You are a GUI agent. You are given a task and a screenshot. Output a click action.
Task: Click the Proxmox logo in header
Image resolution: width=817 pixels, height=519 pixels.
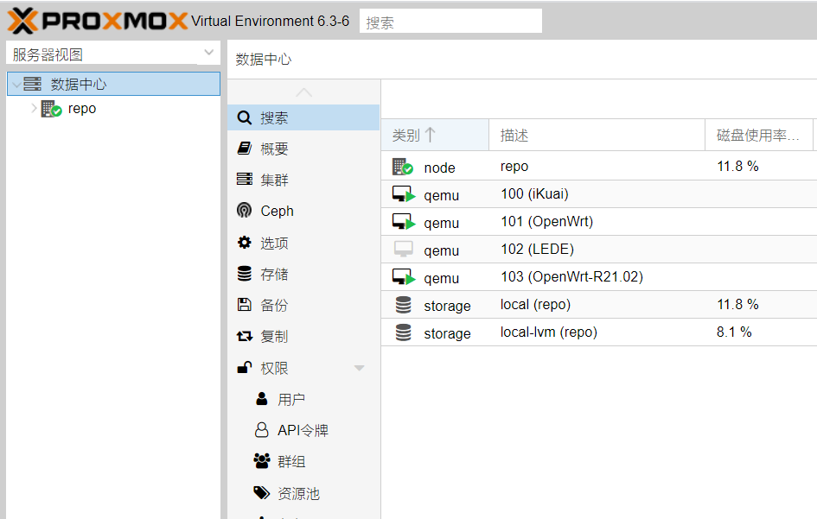97,20
